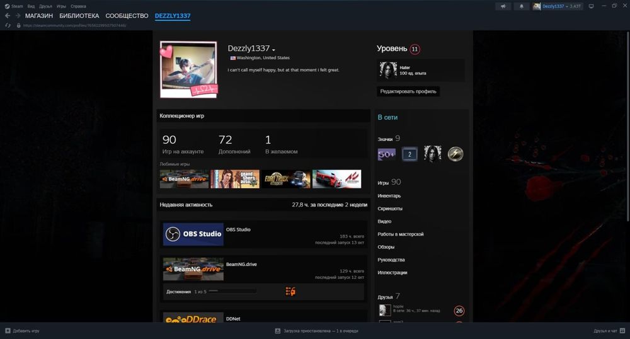Click the BeamNG achievement icon
Screen dimensions: 630x339
tap(290, 292)
